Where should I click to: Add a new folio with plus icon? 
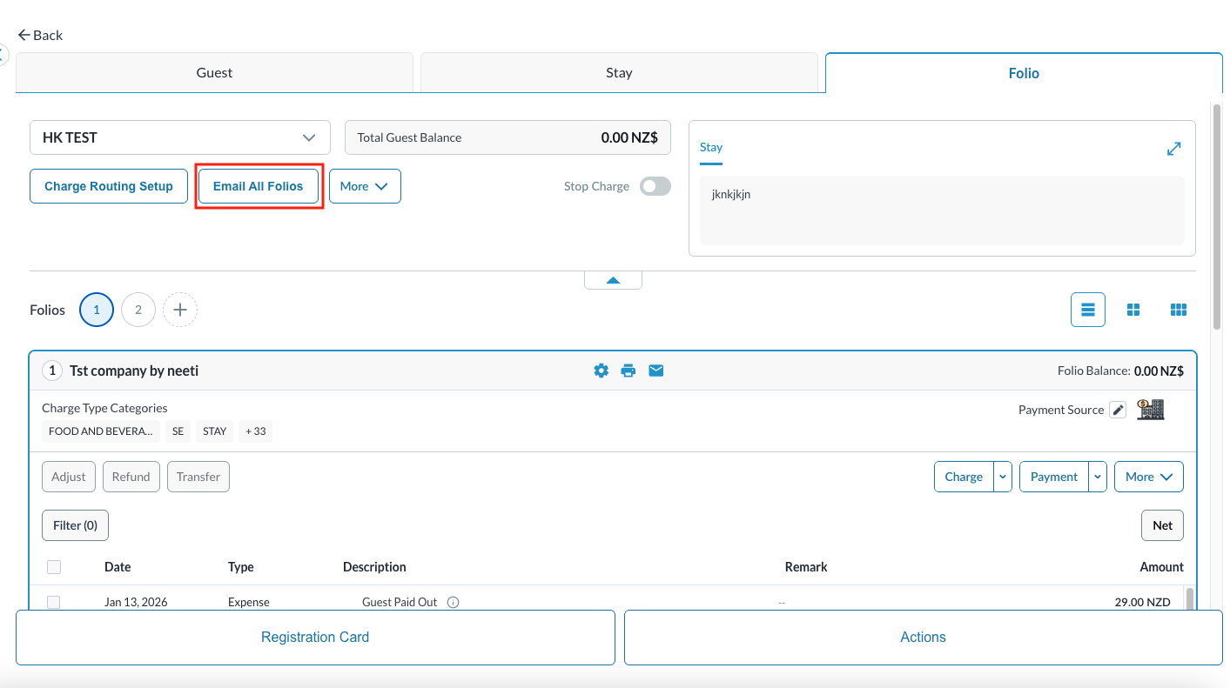(x=180, y=310)
